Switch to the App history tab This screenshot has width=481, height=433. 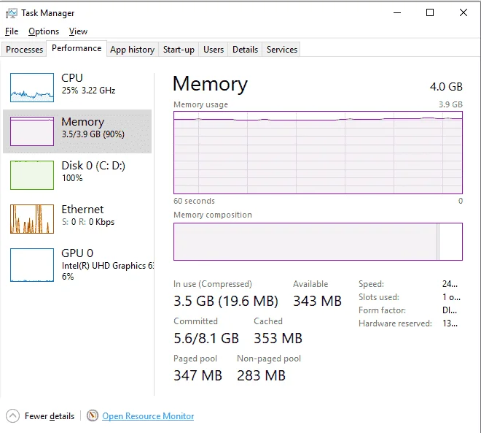coord(132,50)
